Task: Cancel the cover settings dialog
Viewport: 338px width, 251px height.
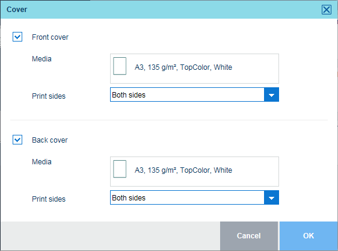Action: (249, 236)
